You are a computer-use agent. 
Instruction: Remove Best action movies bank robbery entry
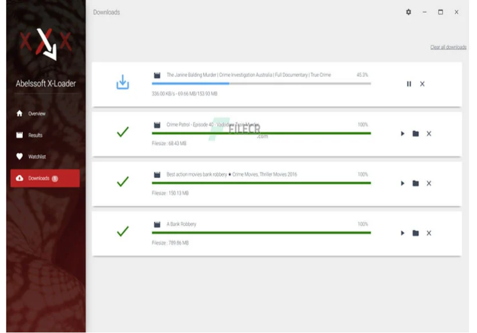(x=429, y=184)
